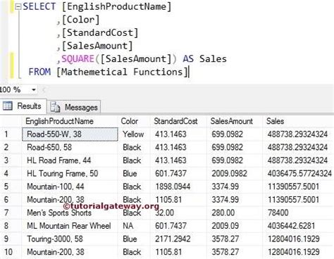Click Sales value 78400
Viewport: 334px width, 259px height.
click(298, 213)
